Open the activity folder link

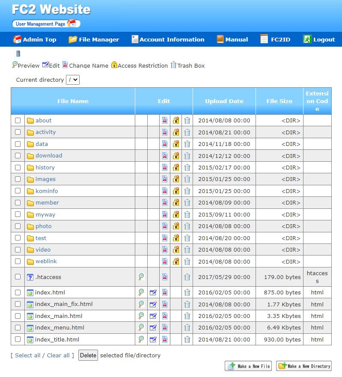tap(46, 132)
